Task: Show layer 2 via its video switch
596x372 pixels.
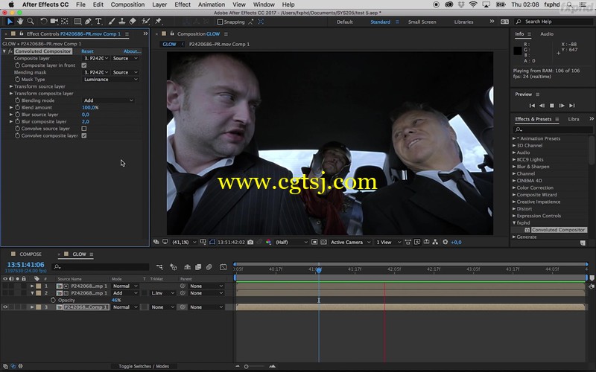Action: point(5,293)
